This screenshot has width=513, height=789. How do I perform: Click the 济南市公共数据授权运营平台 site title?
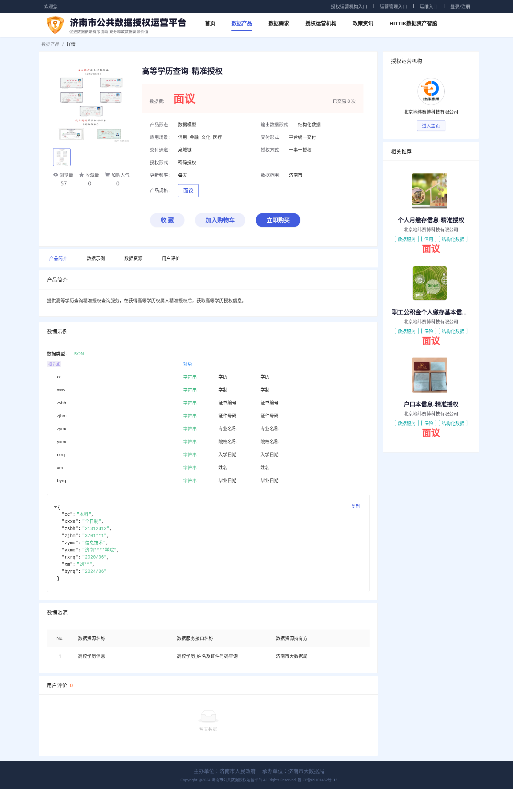[x=128, y=22]
